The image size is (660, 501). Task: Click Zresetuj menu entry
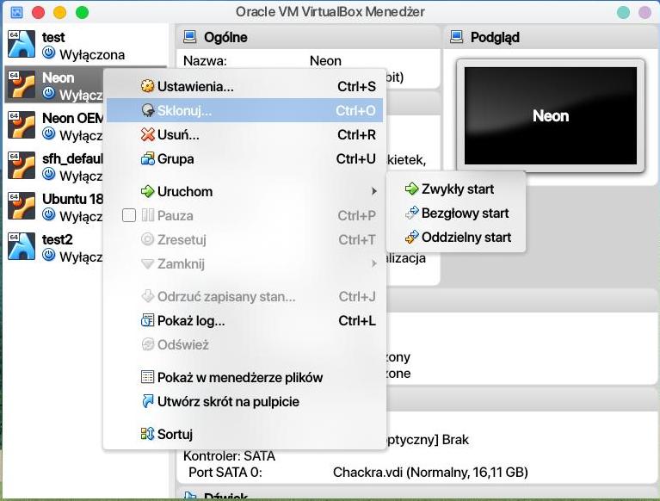tap(244, 239)
